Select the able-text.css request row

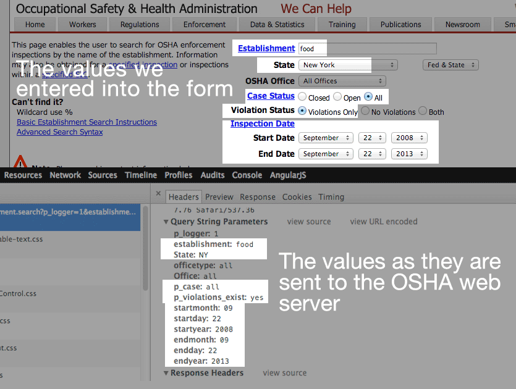pyautogui.click(x=70, y=245)
